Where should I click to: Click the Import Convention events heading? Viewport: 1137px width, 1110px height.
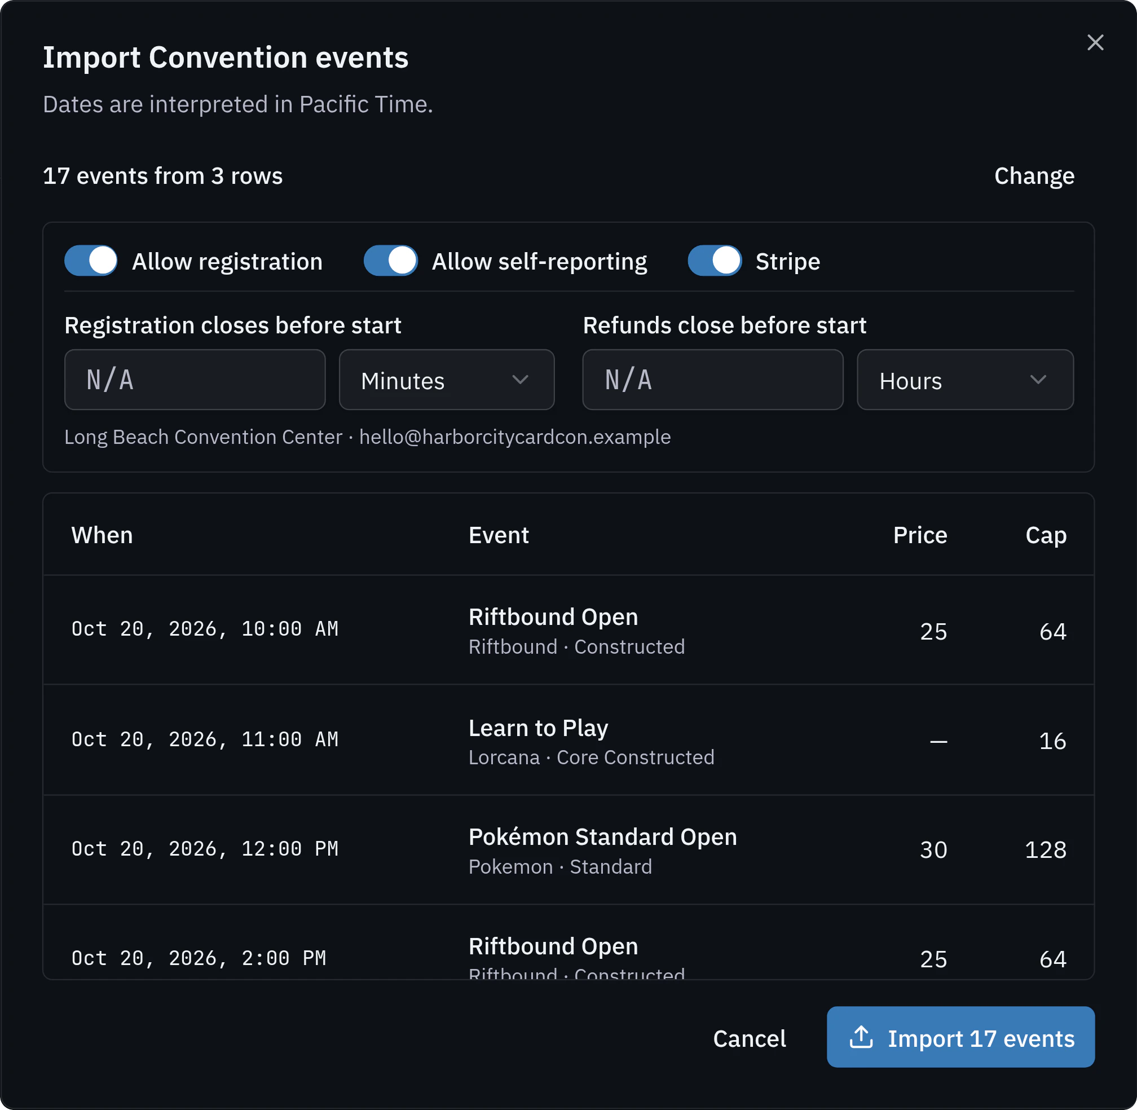click(x=226, y=58)
